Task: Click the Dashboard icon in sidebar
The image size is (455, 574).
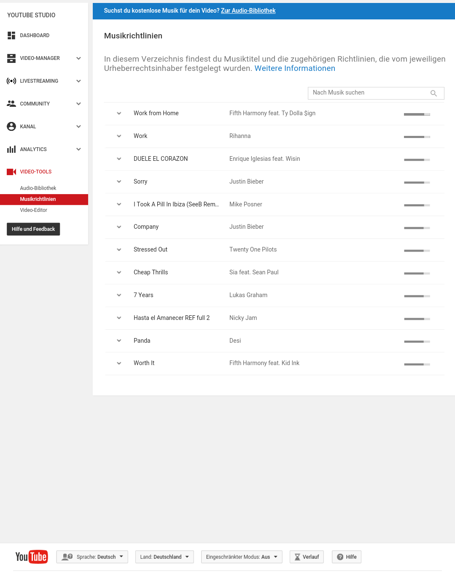Action: pos(11,35)
